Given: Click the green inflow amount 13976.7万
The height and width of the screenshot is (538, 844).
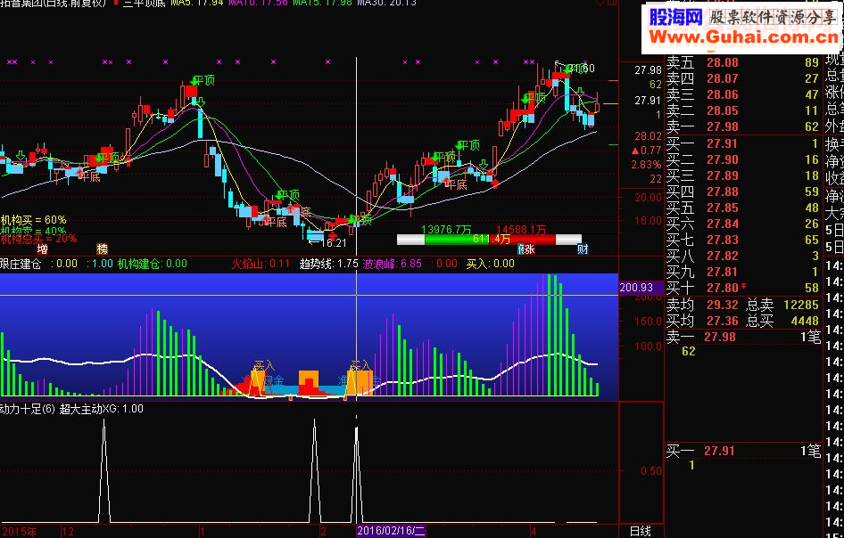Looking at the screenshot, I should (446, 230).
